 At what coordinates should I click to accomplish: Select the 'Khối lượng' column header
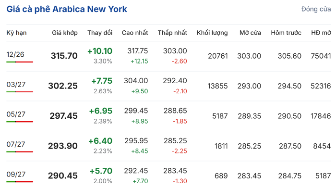point(212,33)
